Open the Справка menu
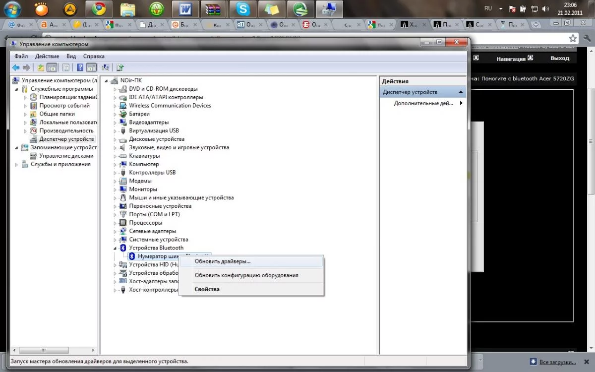The width and height of the screenshot is (595, 372). point(94,57)
